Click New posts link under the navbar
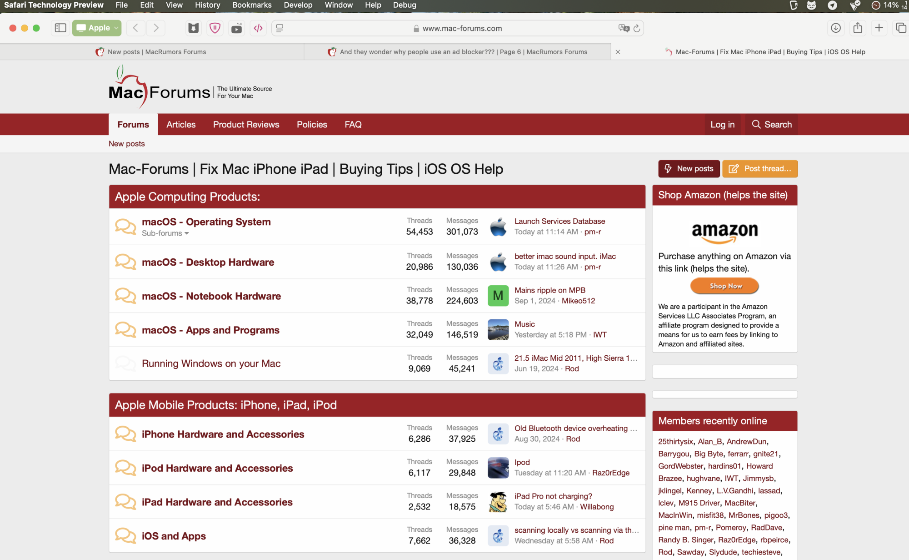Viewport: 909px width, 560px height. [x=126, y=144]
